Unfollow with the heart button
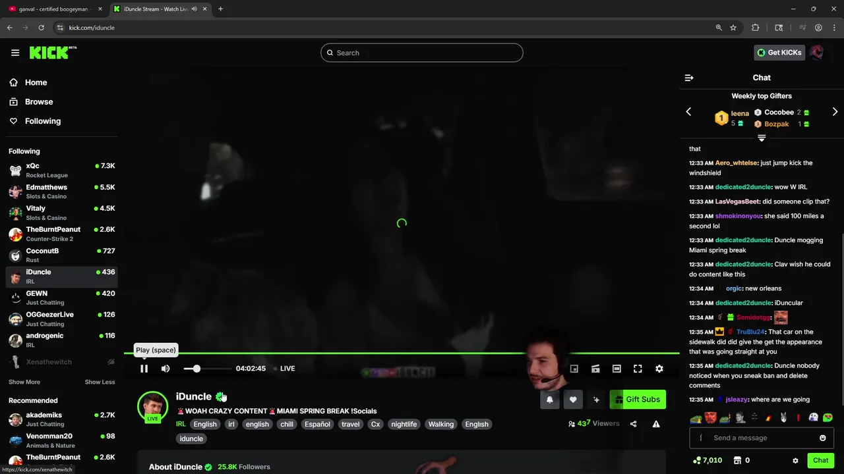Viewport: 844px width, 474px height. [x=573, y=400]
